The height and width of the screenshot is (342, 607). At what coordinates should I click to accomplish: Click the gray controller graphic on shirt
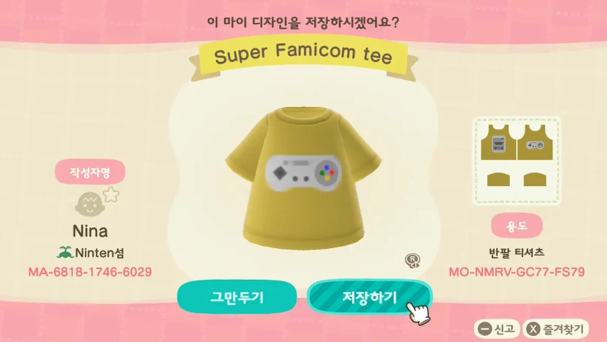tap(302, 173)
